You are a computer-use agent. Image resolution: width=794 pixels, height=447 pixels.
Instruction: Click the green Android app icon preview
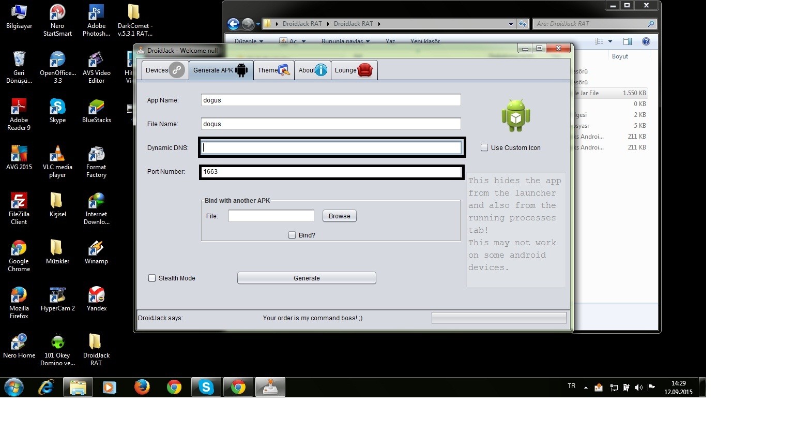[516, 115]
